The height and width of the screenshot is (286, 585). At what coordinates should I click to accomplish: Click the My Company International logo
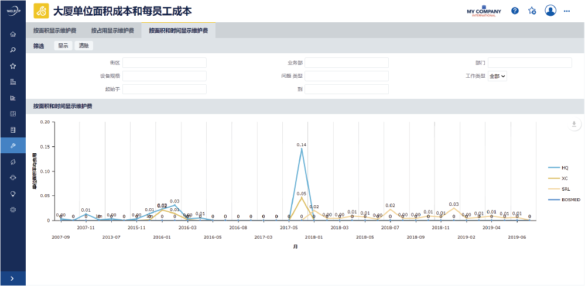pyautogui.click(x=484, y=11)
